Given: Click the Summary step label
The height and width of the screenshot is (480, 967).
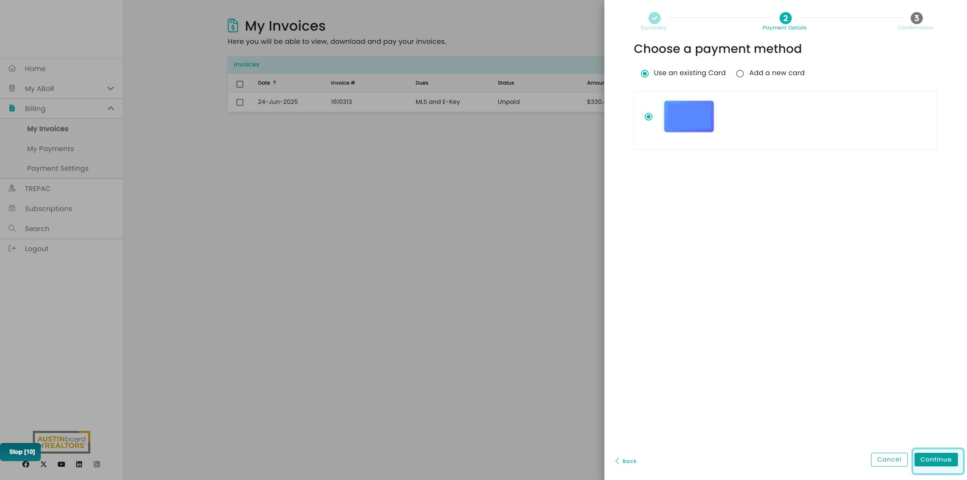Looking at the screenshot, I should pyautogui.click(x=653, y=28).
